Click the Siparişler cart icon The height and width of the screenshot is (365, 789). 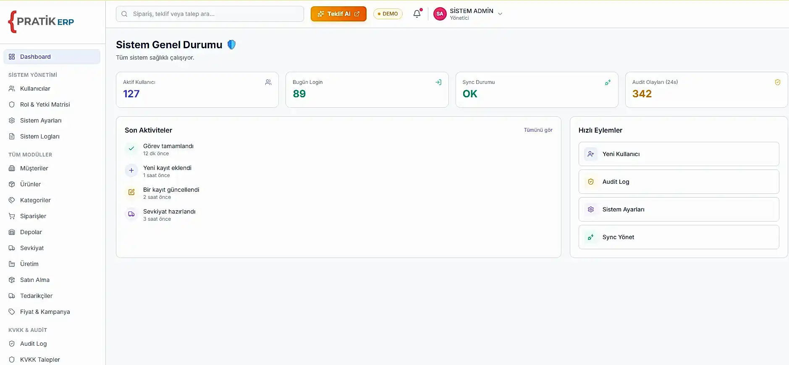tap(12, 216)
